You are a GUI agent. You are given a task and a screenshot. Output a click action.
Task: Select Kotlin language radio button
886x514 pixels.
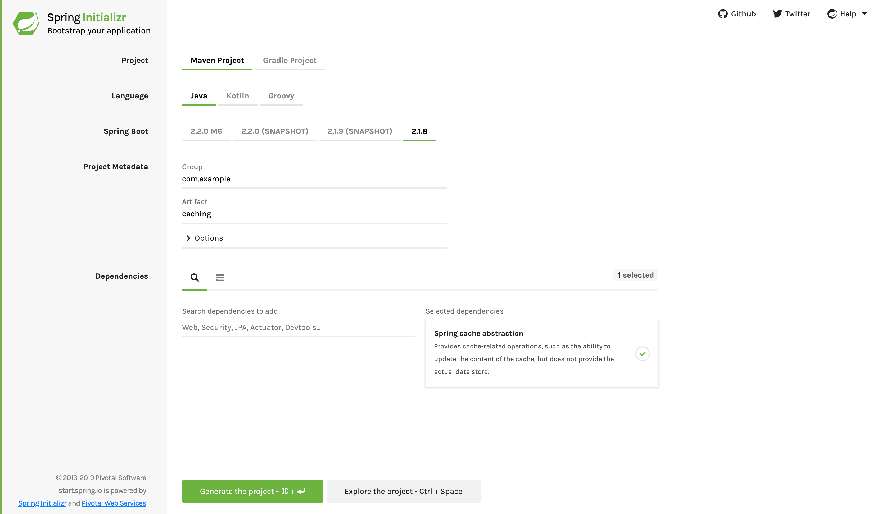click(x=238, y=95)
